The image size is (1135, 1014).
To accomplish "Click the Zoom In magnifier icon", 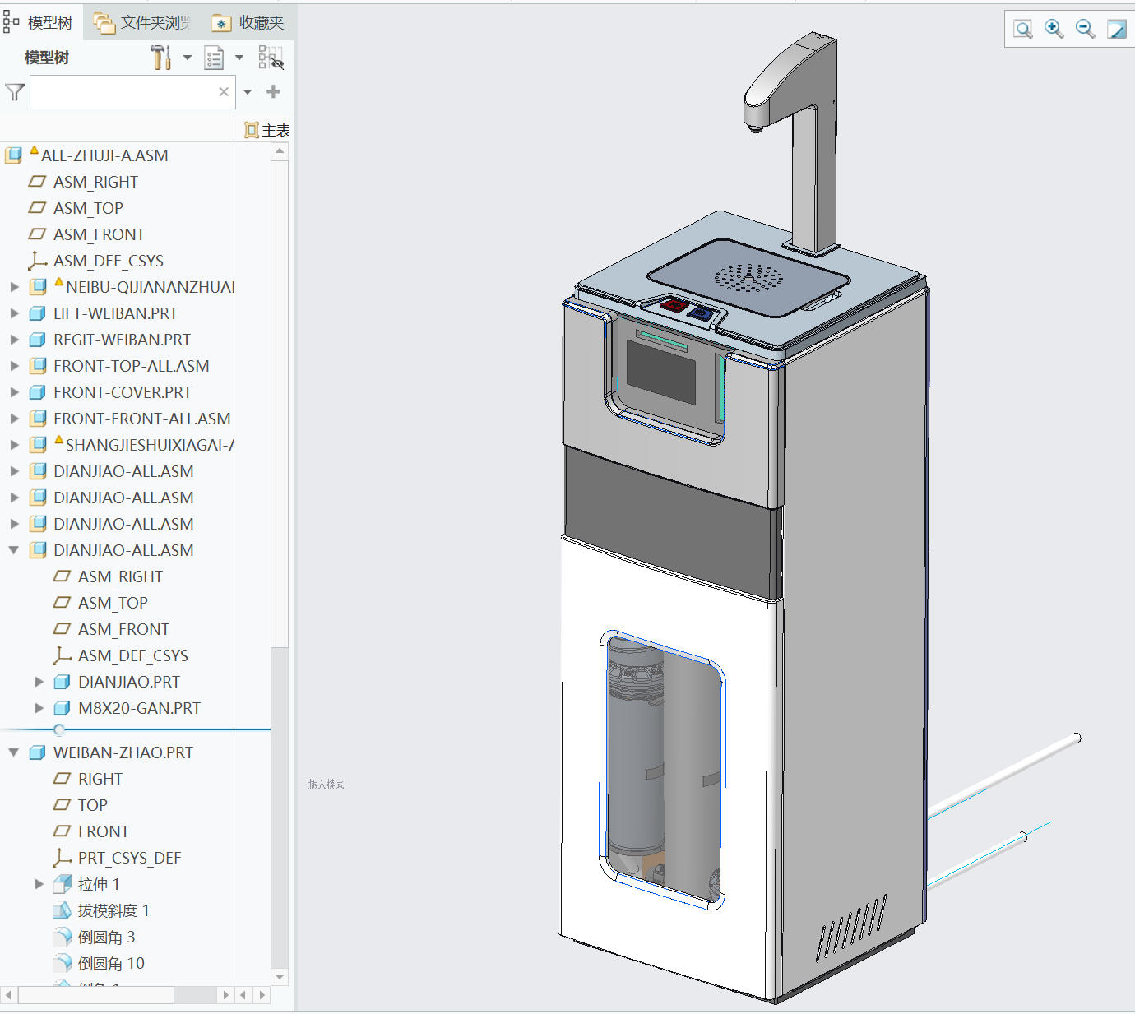I will (1054, 30).
